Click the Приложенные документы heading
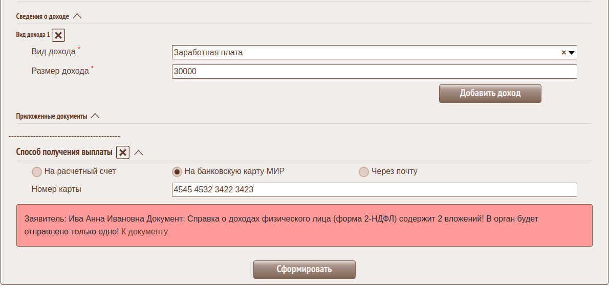The width and height of the screenshot is (609, 286). pyautogui.click(x=52, y=116)
